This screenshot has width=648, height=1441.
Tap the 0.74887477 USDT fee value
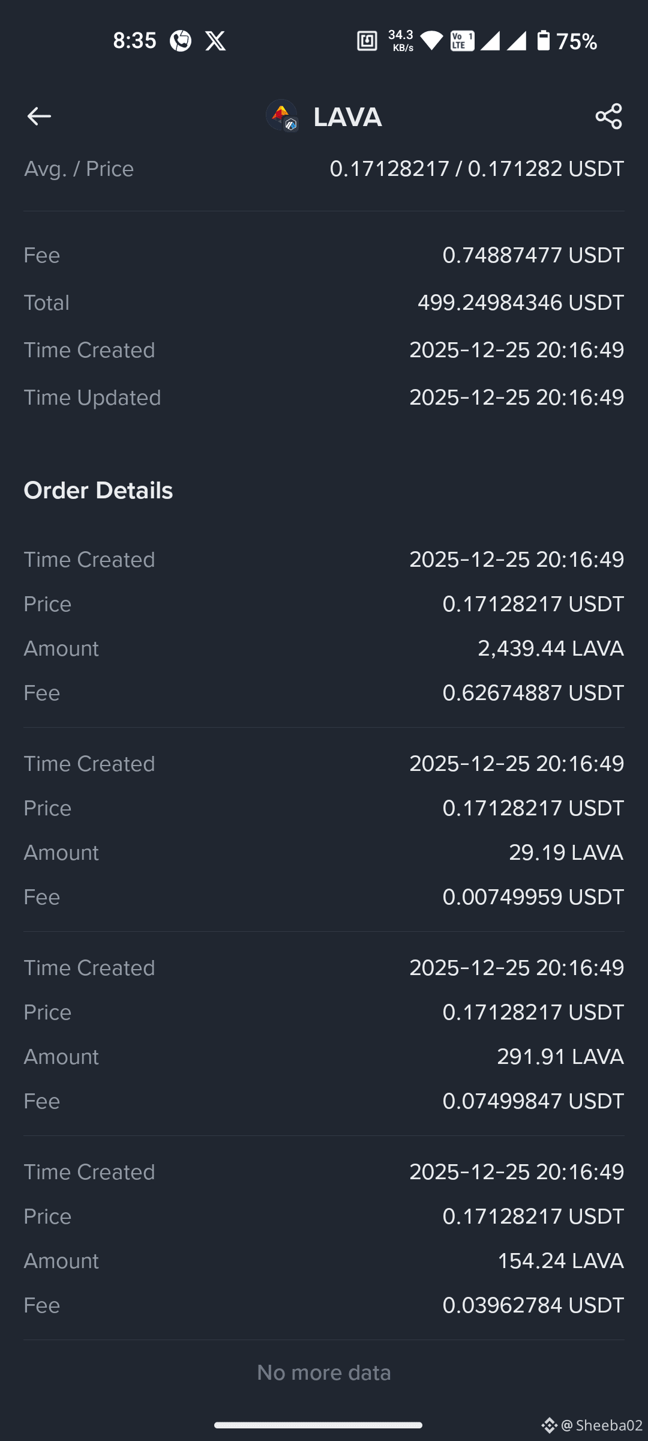(x=533, y=255)
